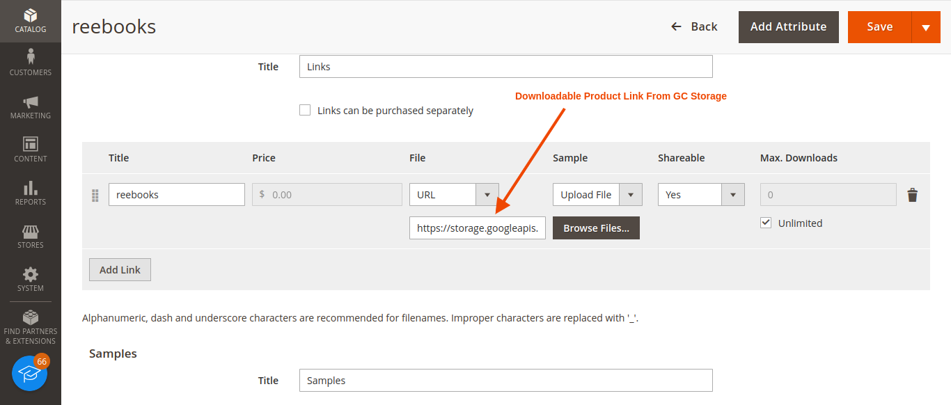Open the File type URL dropdown

[x=489, y=194]
